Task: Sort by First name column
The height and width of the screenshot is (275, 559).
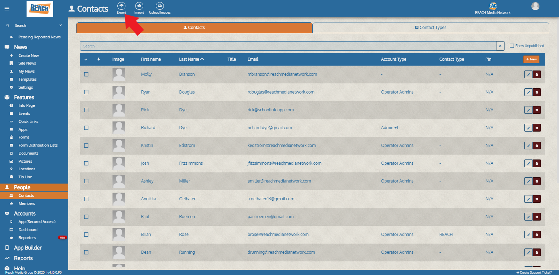Action: pos(151,59)
